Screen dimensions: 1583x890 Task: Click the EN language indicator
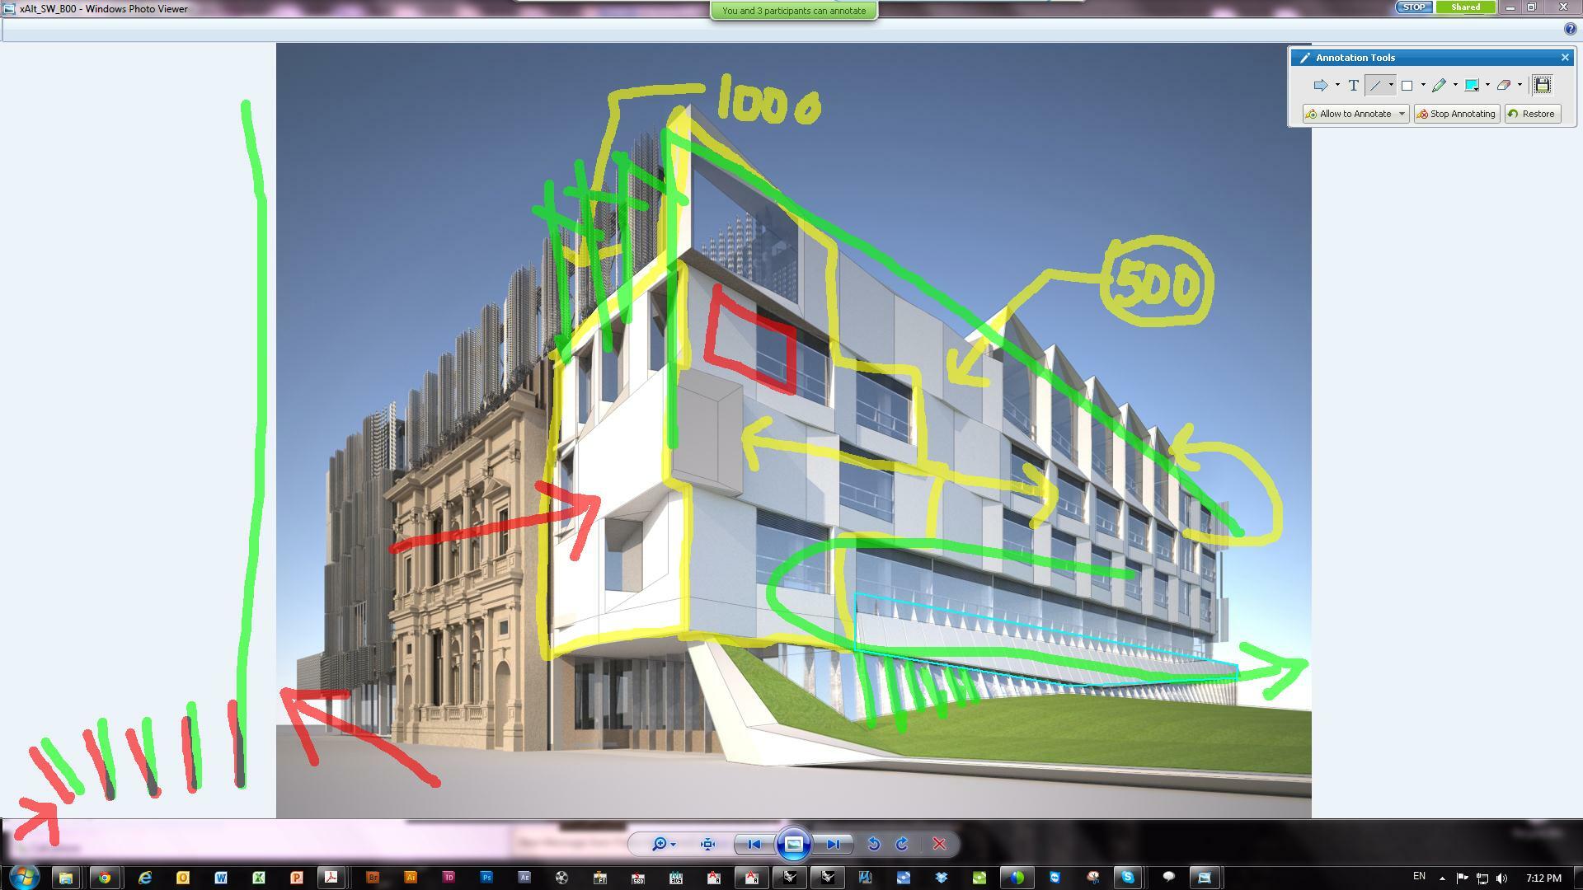click(1419, 877)
